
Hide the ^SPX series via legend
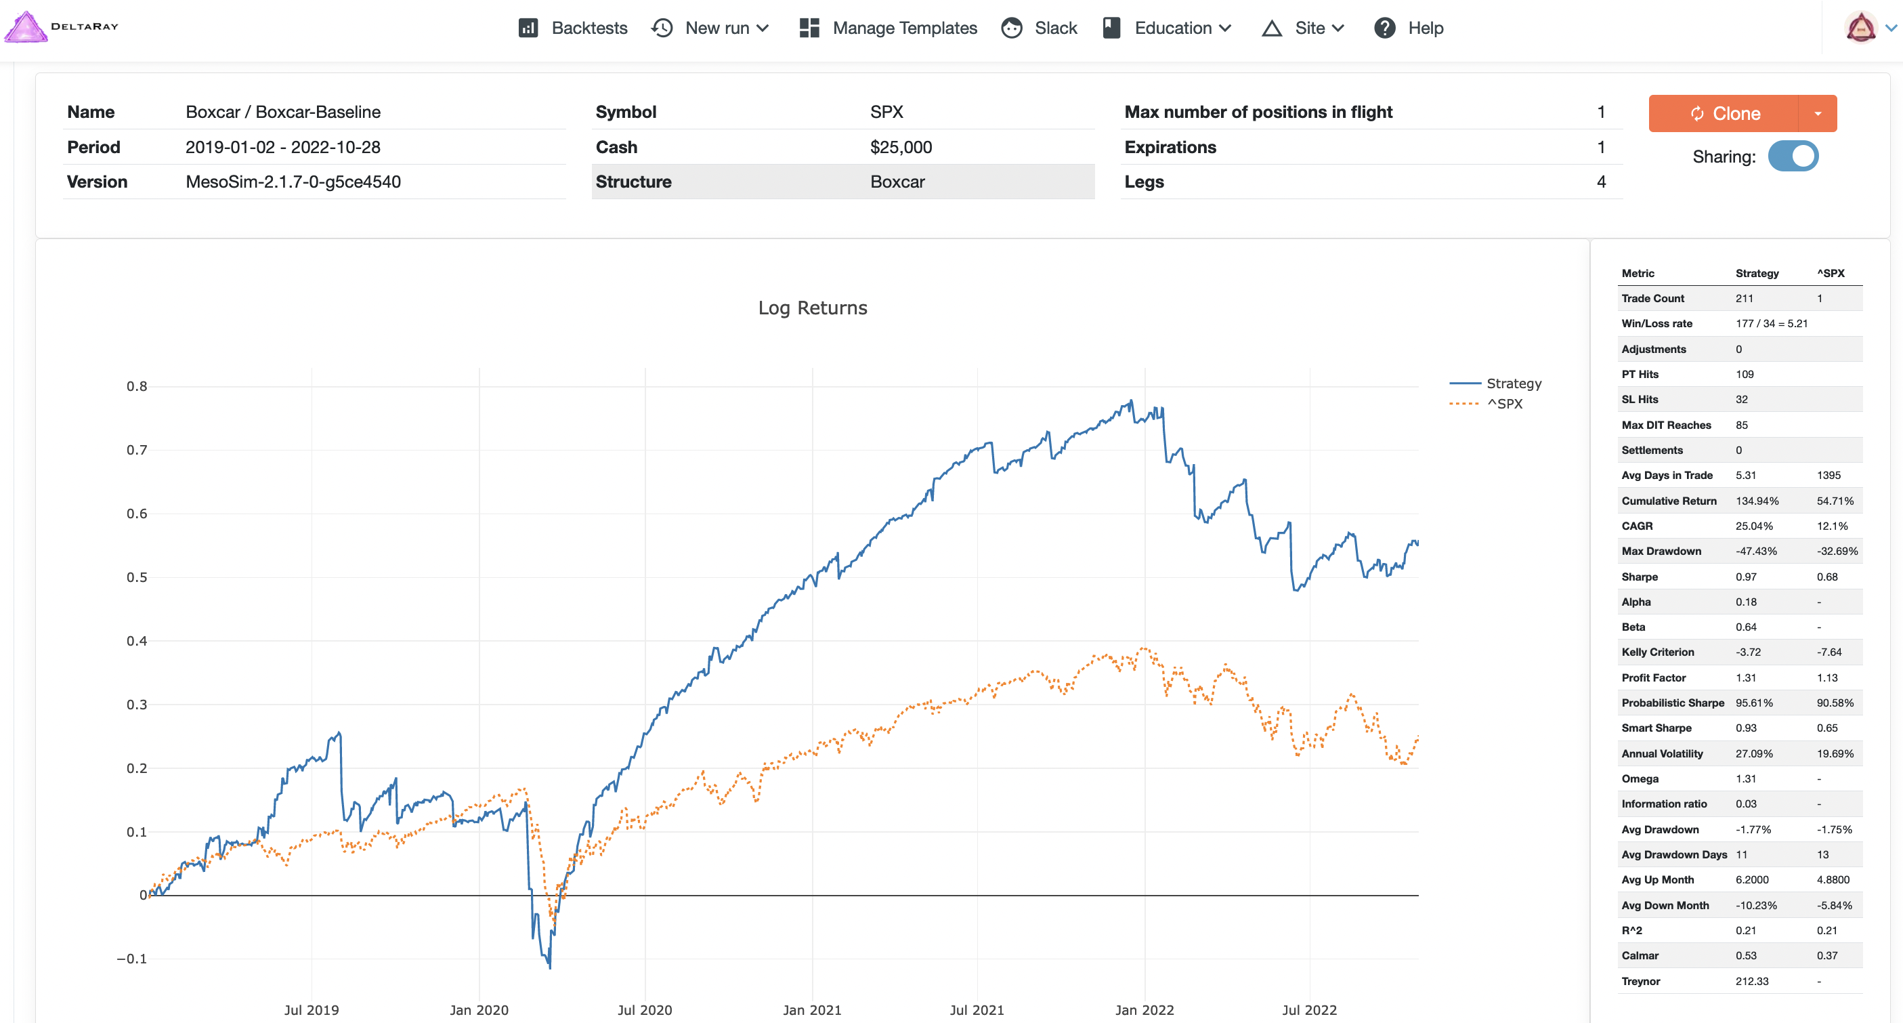(x=1504, y=404)
